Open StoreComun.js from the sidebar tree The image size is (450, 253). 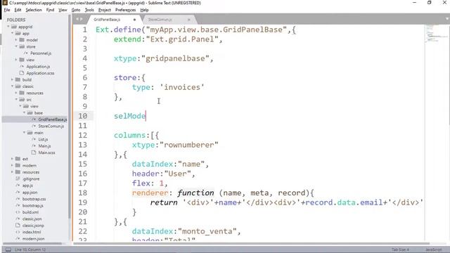coord(51,126)
